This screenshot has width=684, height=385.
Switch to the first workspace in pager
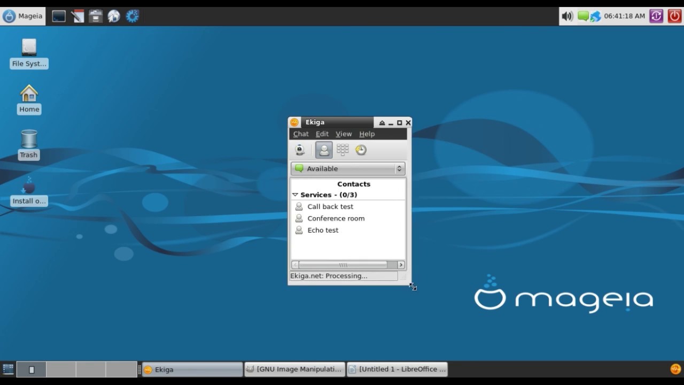click(x=31, y=369)
